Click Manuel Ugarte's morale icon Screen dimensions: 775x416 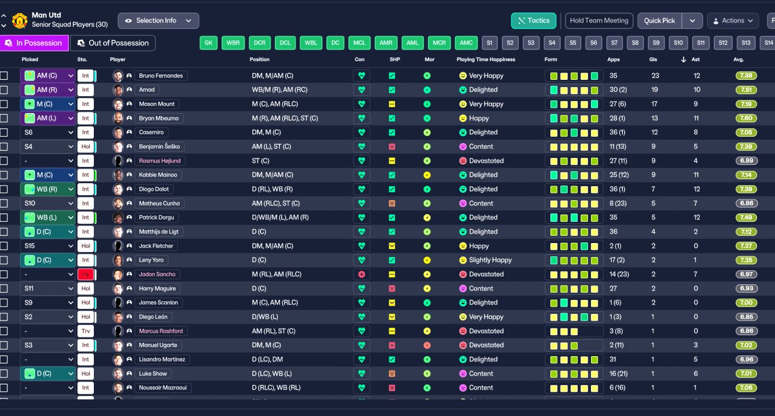427,345
